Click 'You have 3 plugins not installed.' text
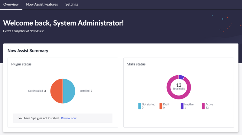 click(x=39, y=118)
